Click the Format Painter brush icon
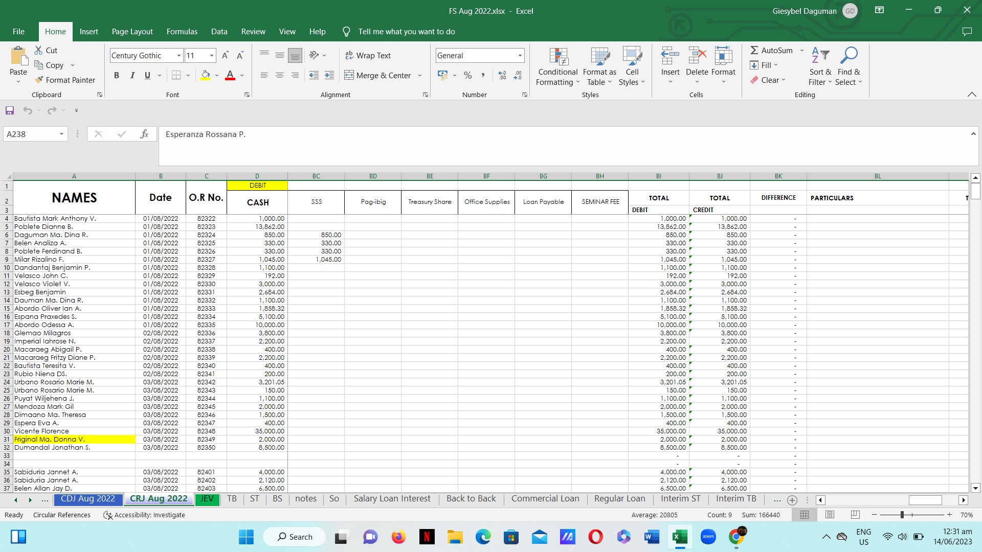 (39, 80)
